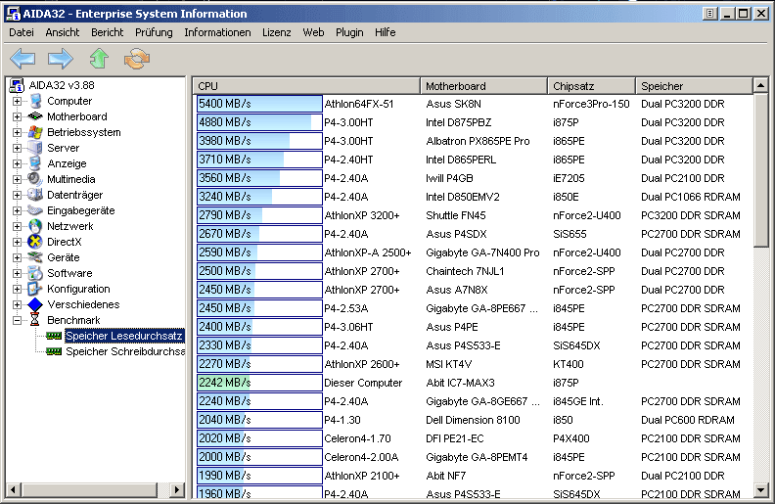
Task: Expand the Motherboard tree node
Action: 17,117
